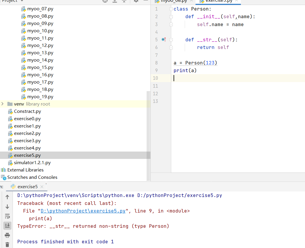Screen dimensions: 305x248
Task: Toggle Scroll to End in run console
Action: pos(7,226)
